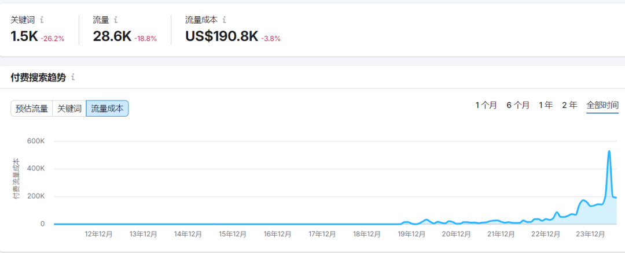Set time range to 1年
This screenshot has width=625, height=253.
(546, 105)
